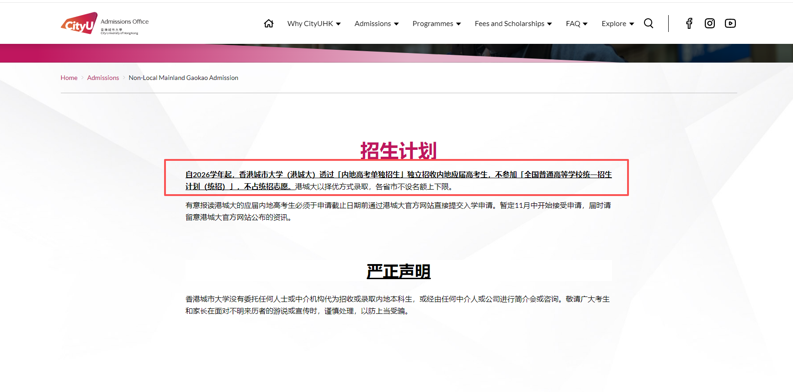Click the underlined 严正声明 heading
This screenshot has height=392, width=793.
point(398,271)
